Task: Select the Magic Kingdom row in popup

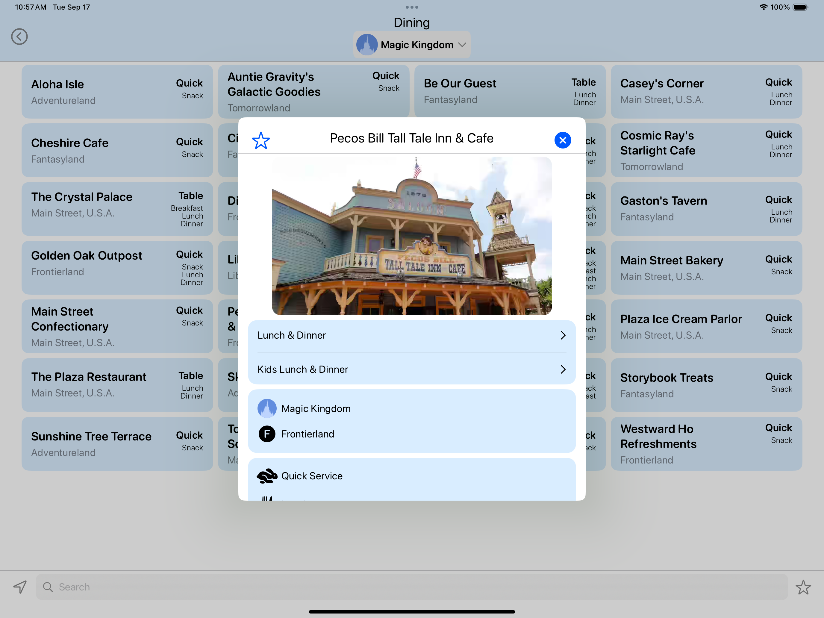Action: pos(412,409)
